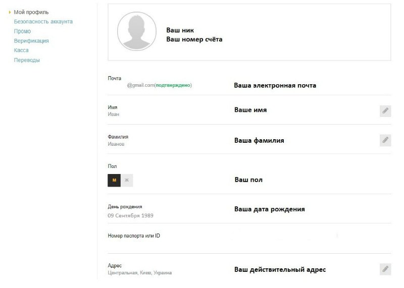Click the green 'подтверждено' email status
This screenshot has height=288, width=404.
[x=173, y=85]
